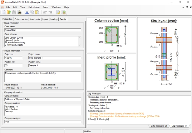The image size is (192, 133).
Task: Click the Site layout drawing
Action: (164, 54)
